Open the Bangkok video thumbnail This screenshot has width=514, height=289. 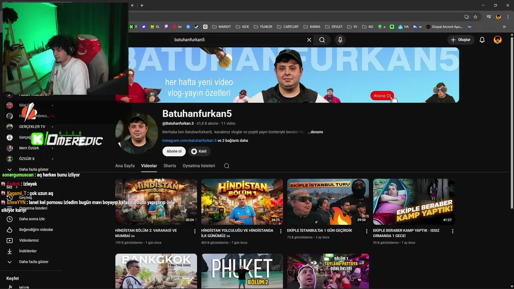coord(156,271)
